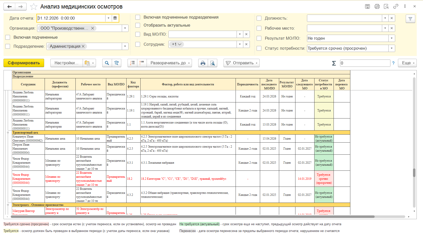Expand all report groups via toolbar icon
Viewport: 423px width, 236px height.
[x=142, y=63]
